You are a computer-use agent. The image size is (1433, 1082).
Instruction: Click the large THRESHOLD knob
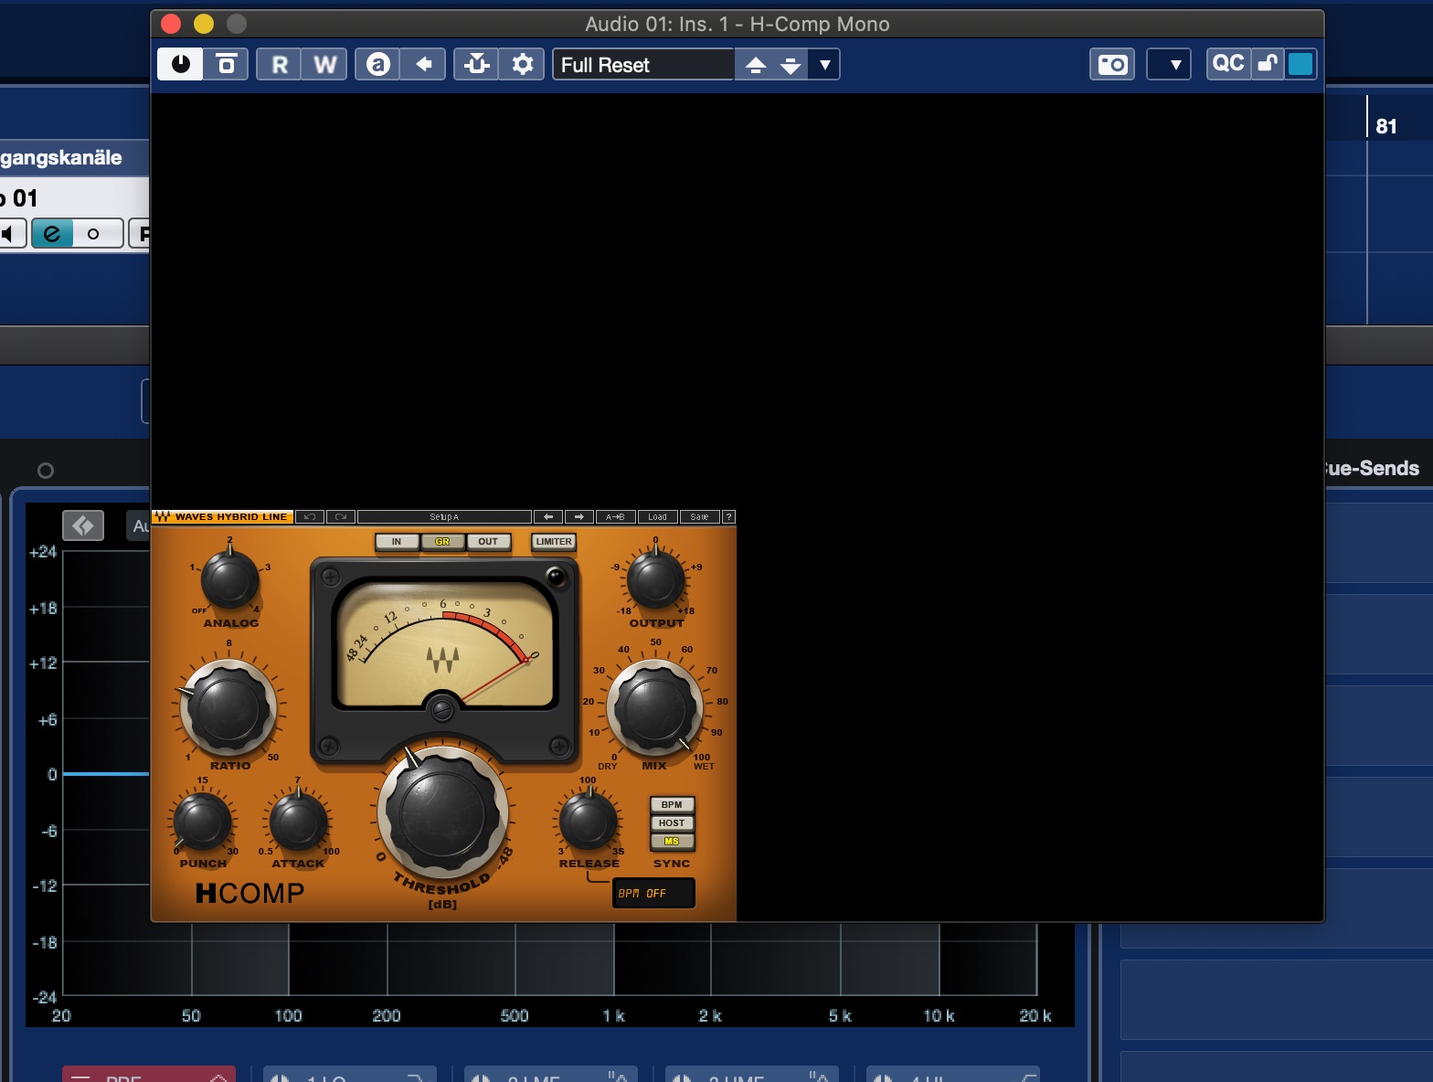click(x=443, y=811)
